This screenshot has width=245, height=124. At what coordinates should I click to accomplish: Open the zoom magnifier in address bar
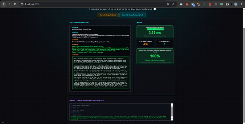[168, 4]
